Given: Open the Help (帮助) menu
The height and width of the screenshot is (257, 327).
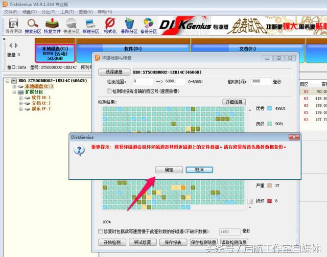Looking at the screenshot, I should click(x=105, y=12).
